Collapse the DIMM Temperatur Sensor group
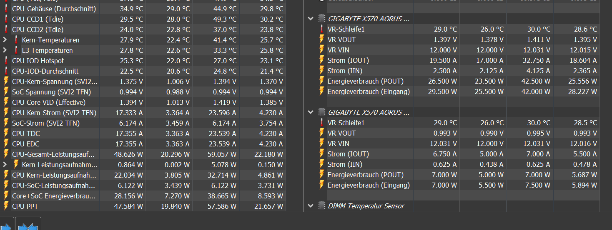Screen dimensions: 612x230 310,206
